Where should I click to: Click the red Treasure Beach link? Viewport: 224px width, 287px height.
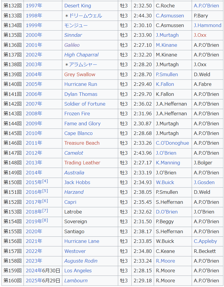[x=82, y=143]
